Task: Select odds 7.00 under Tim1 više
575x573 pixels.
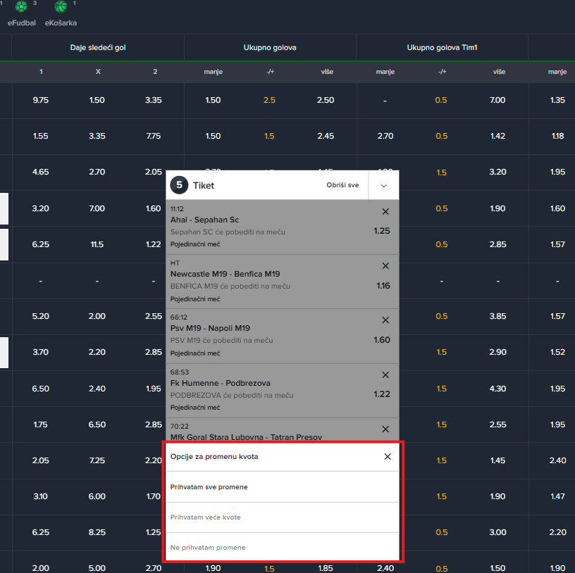Action: (498, 101)
